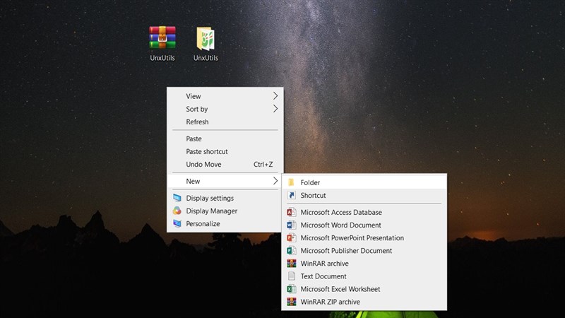Screen dimensions: 565x318
Task: Create a new WinRAR ZIP archive
Action: 330,302
